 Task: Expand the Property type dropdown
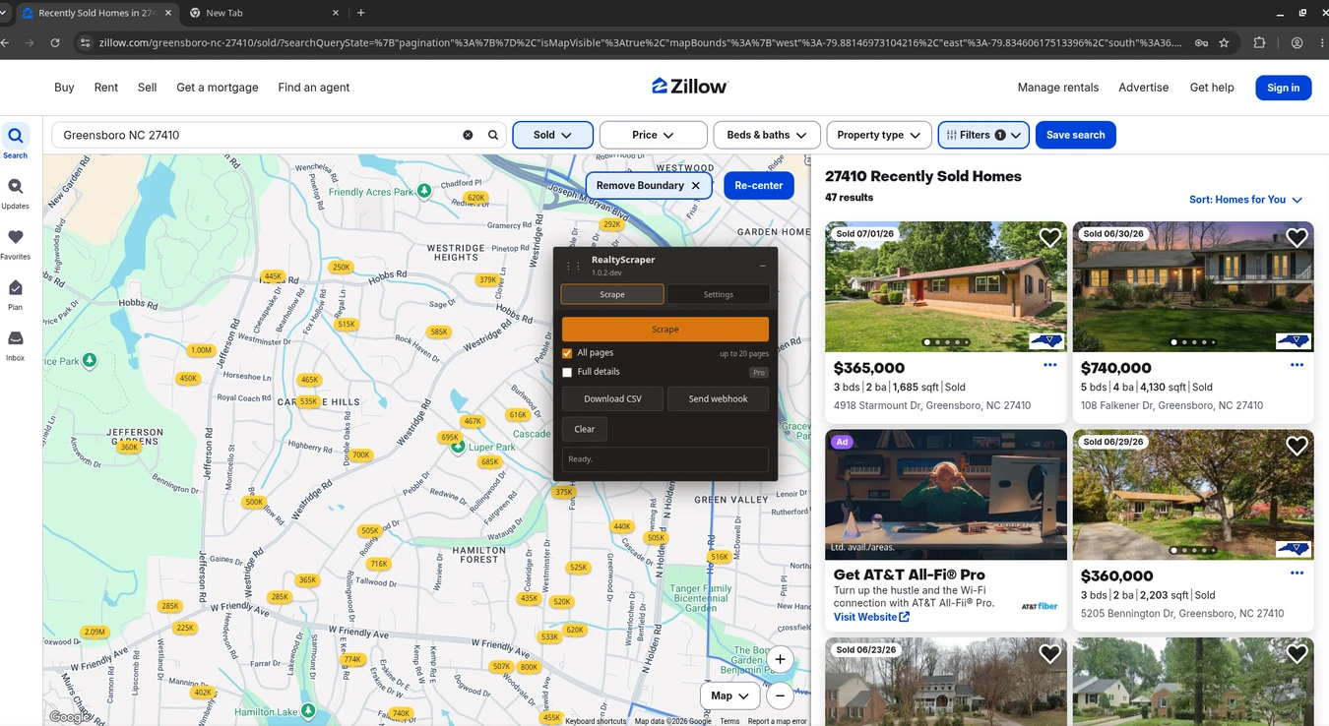pyautogui.click(x=879, y=135)
